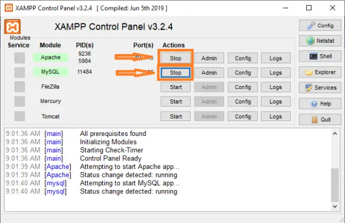Toggle the Apache service checkbox

20,58
